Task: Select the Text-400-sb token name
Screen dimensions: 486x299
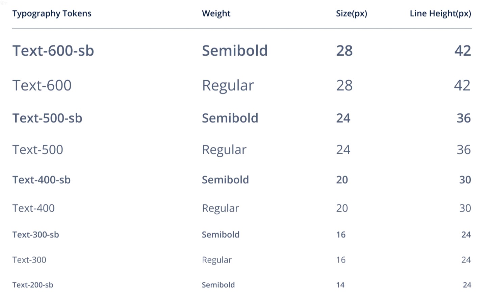Action: coord(41,180)
